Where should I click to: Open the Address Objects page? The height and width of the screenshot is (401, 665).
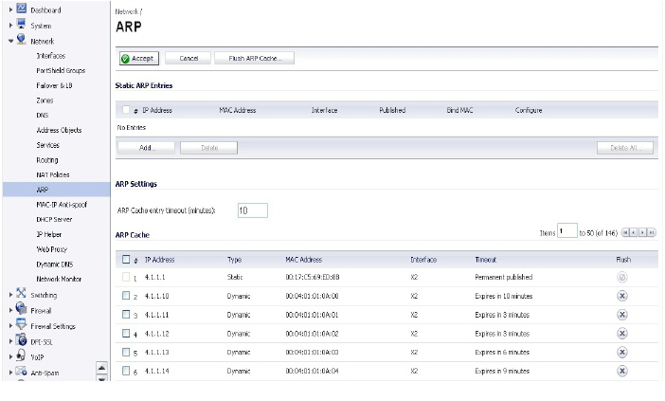[59, 130]
